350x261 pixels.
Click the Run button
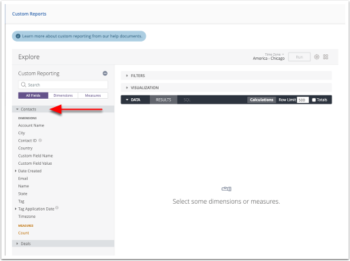(299, 57)
